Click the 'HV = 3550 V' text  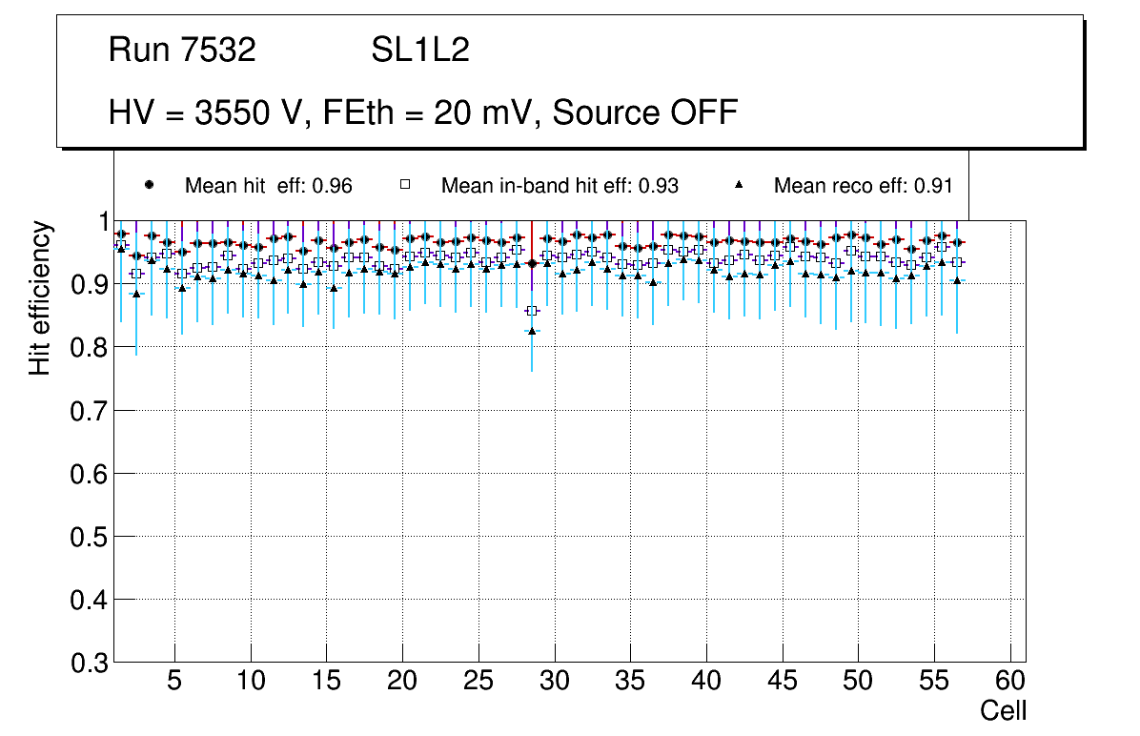coord(207,112)
